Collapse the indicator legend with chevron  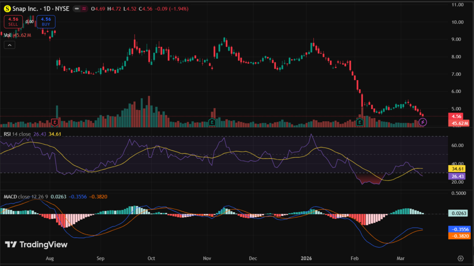9,45
